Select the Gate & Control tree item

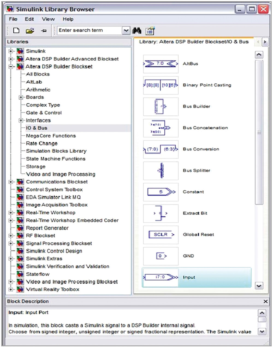[44, 113]
